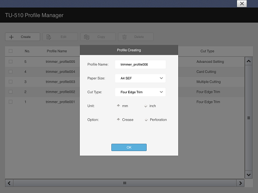Click the Multiple Cutting cut type cell
The height and width of the screenshot is (193, 258).
[209, 82]
